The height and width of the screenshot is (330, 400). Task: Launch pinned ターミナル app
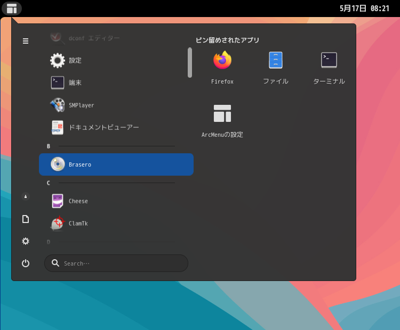click(x=329, y=67)
